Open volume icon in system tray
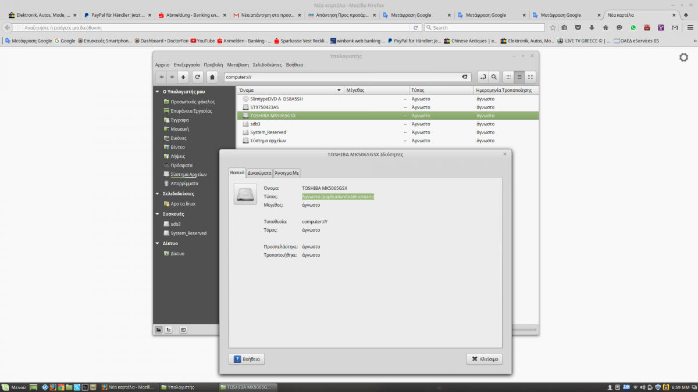698x392 pixels. [x=642, y=387]
